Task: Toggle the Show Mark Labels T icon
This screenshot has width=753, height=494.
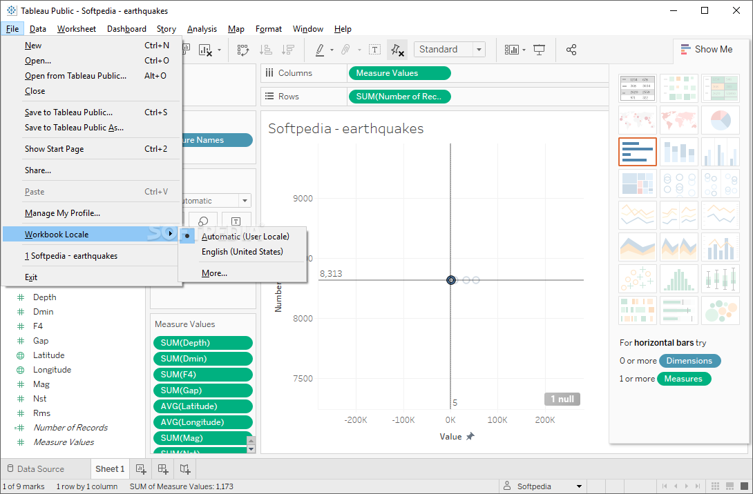Action: pos(374,50)
